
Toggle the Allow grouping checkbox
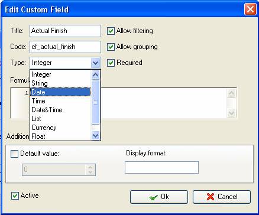pos(111,47)
